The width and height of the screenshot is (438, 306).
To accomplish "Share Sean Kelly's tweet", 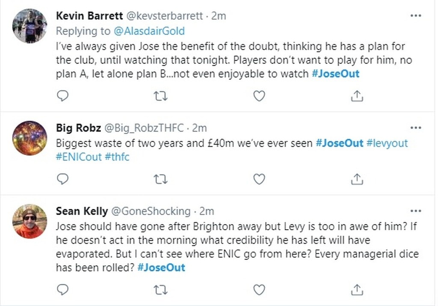I will pyautogui.click(x=357, y=290).
